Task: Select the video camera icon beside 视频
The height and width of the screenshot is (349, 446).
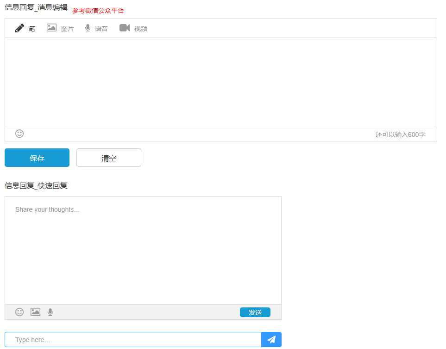Action: point(124,28)
